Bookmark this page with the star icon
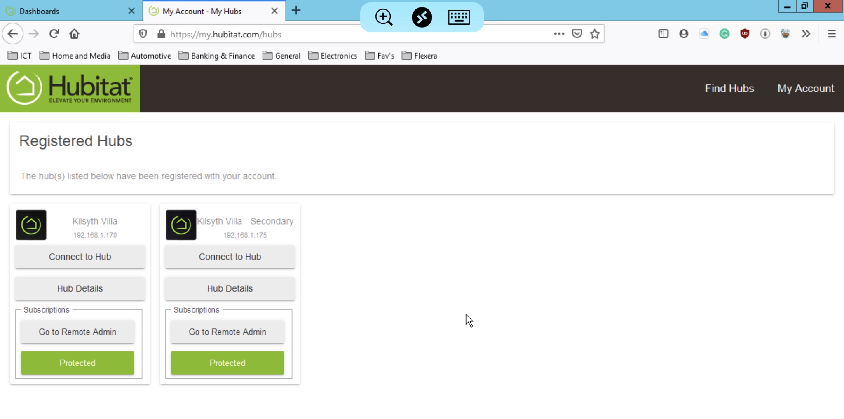Viewport: 844px width, 419px height. pyautogui.click(x=595, y=34)
